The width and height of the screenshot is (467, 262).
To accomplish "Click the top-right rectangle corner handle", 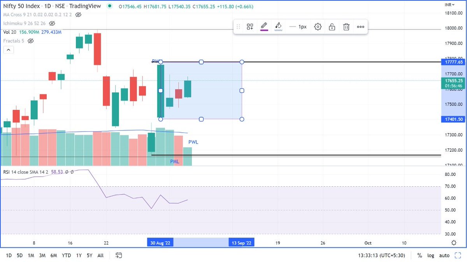I will (242, 62).
